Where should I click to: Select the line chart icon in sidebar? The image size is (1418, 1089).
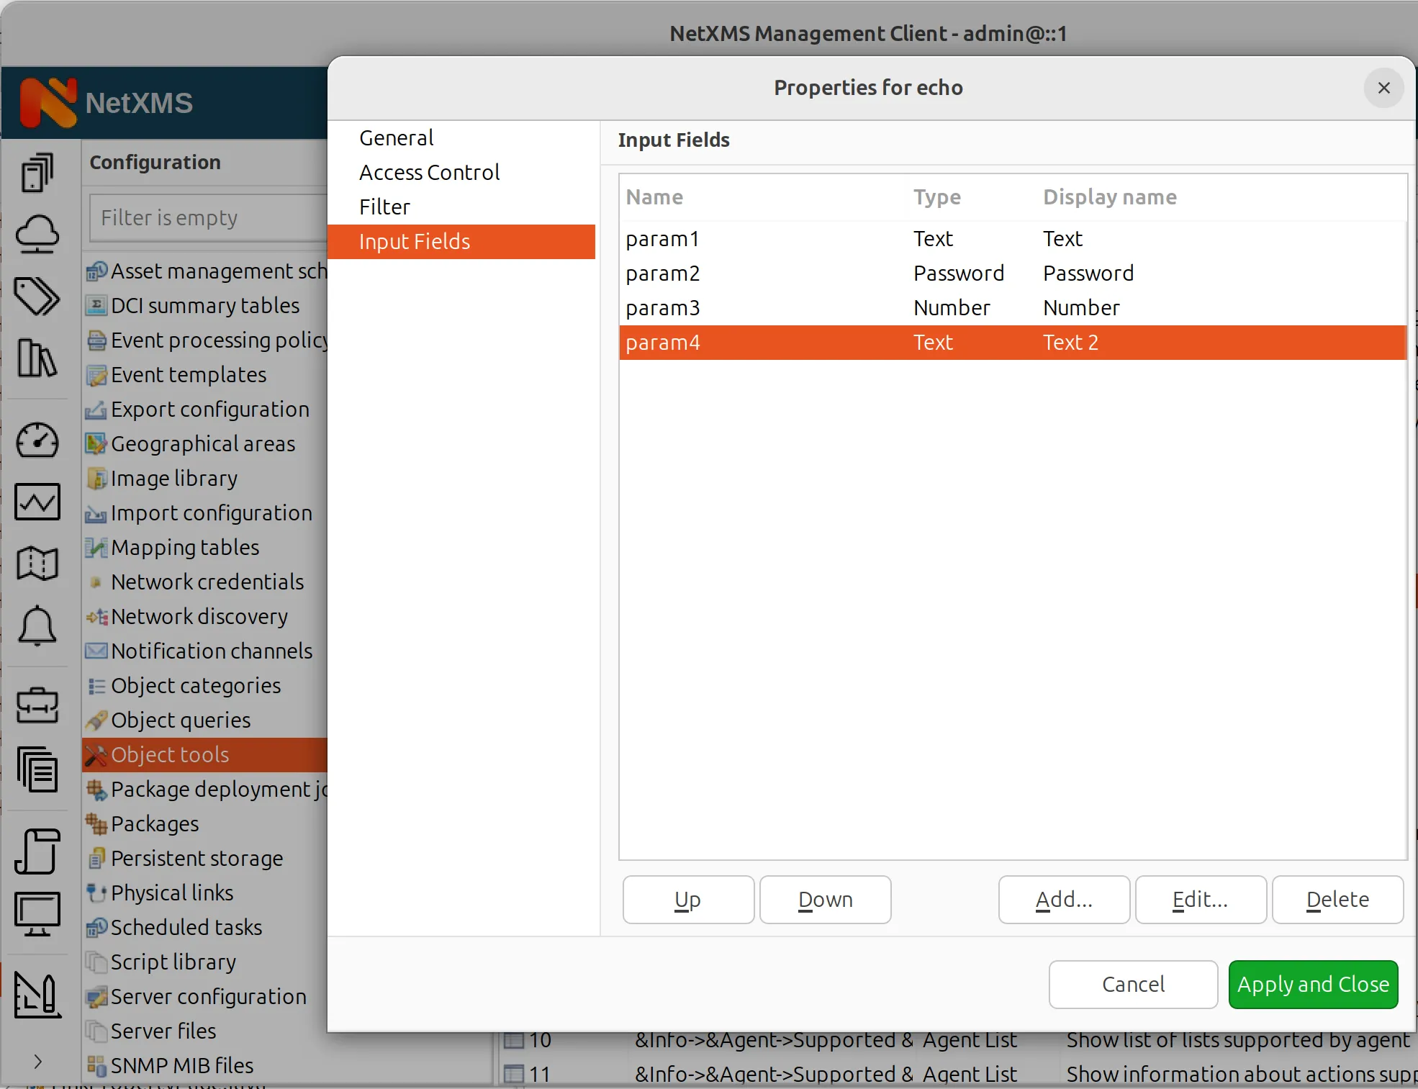37,502
